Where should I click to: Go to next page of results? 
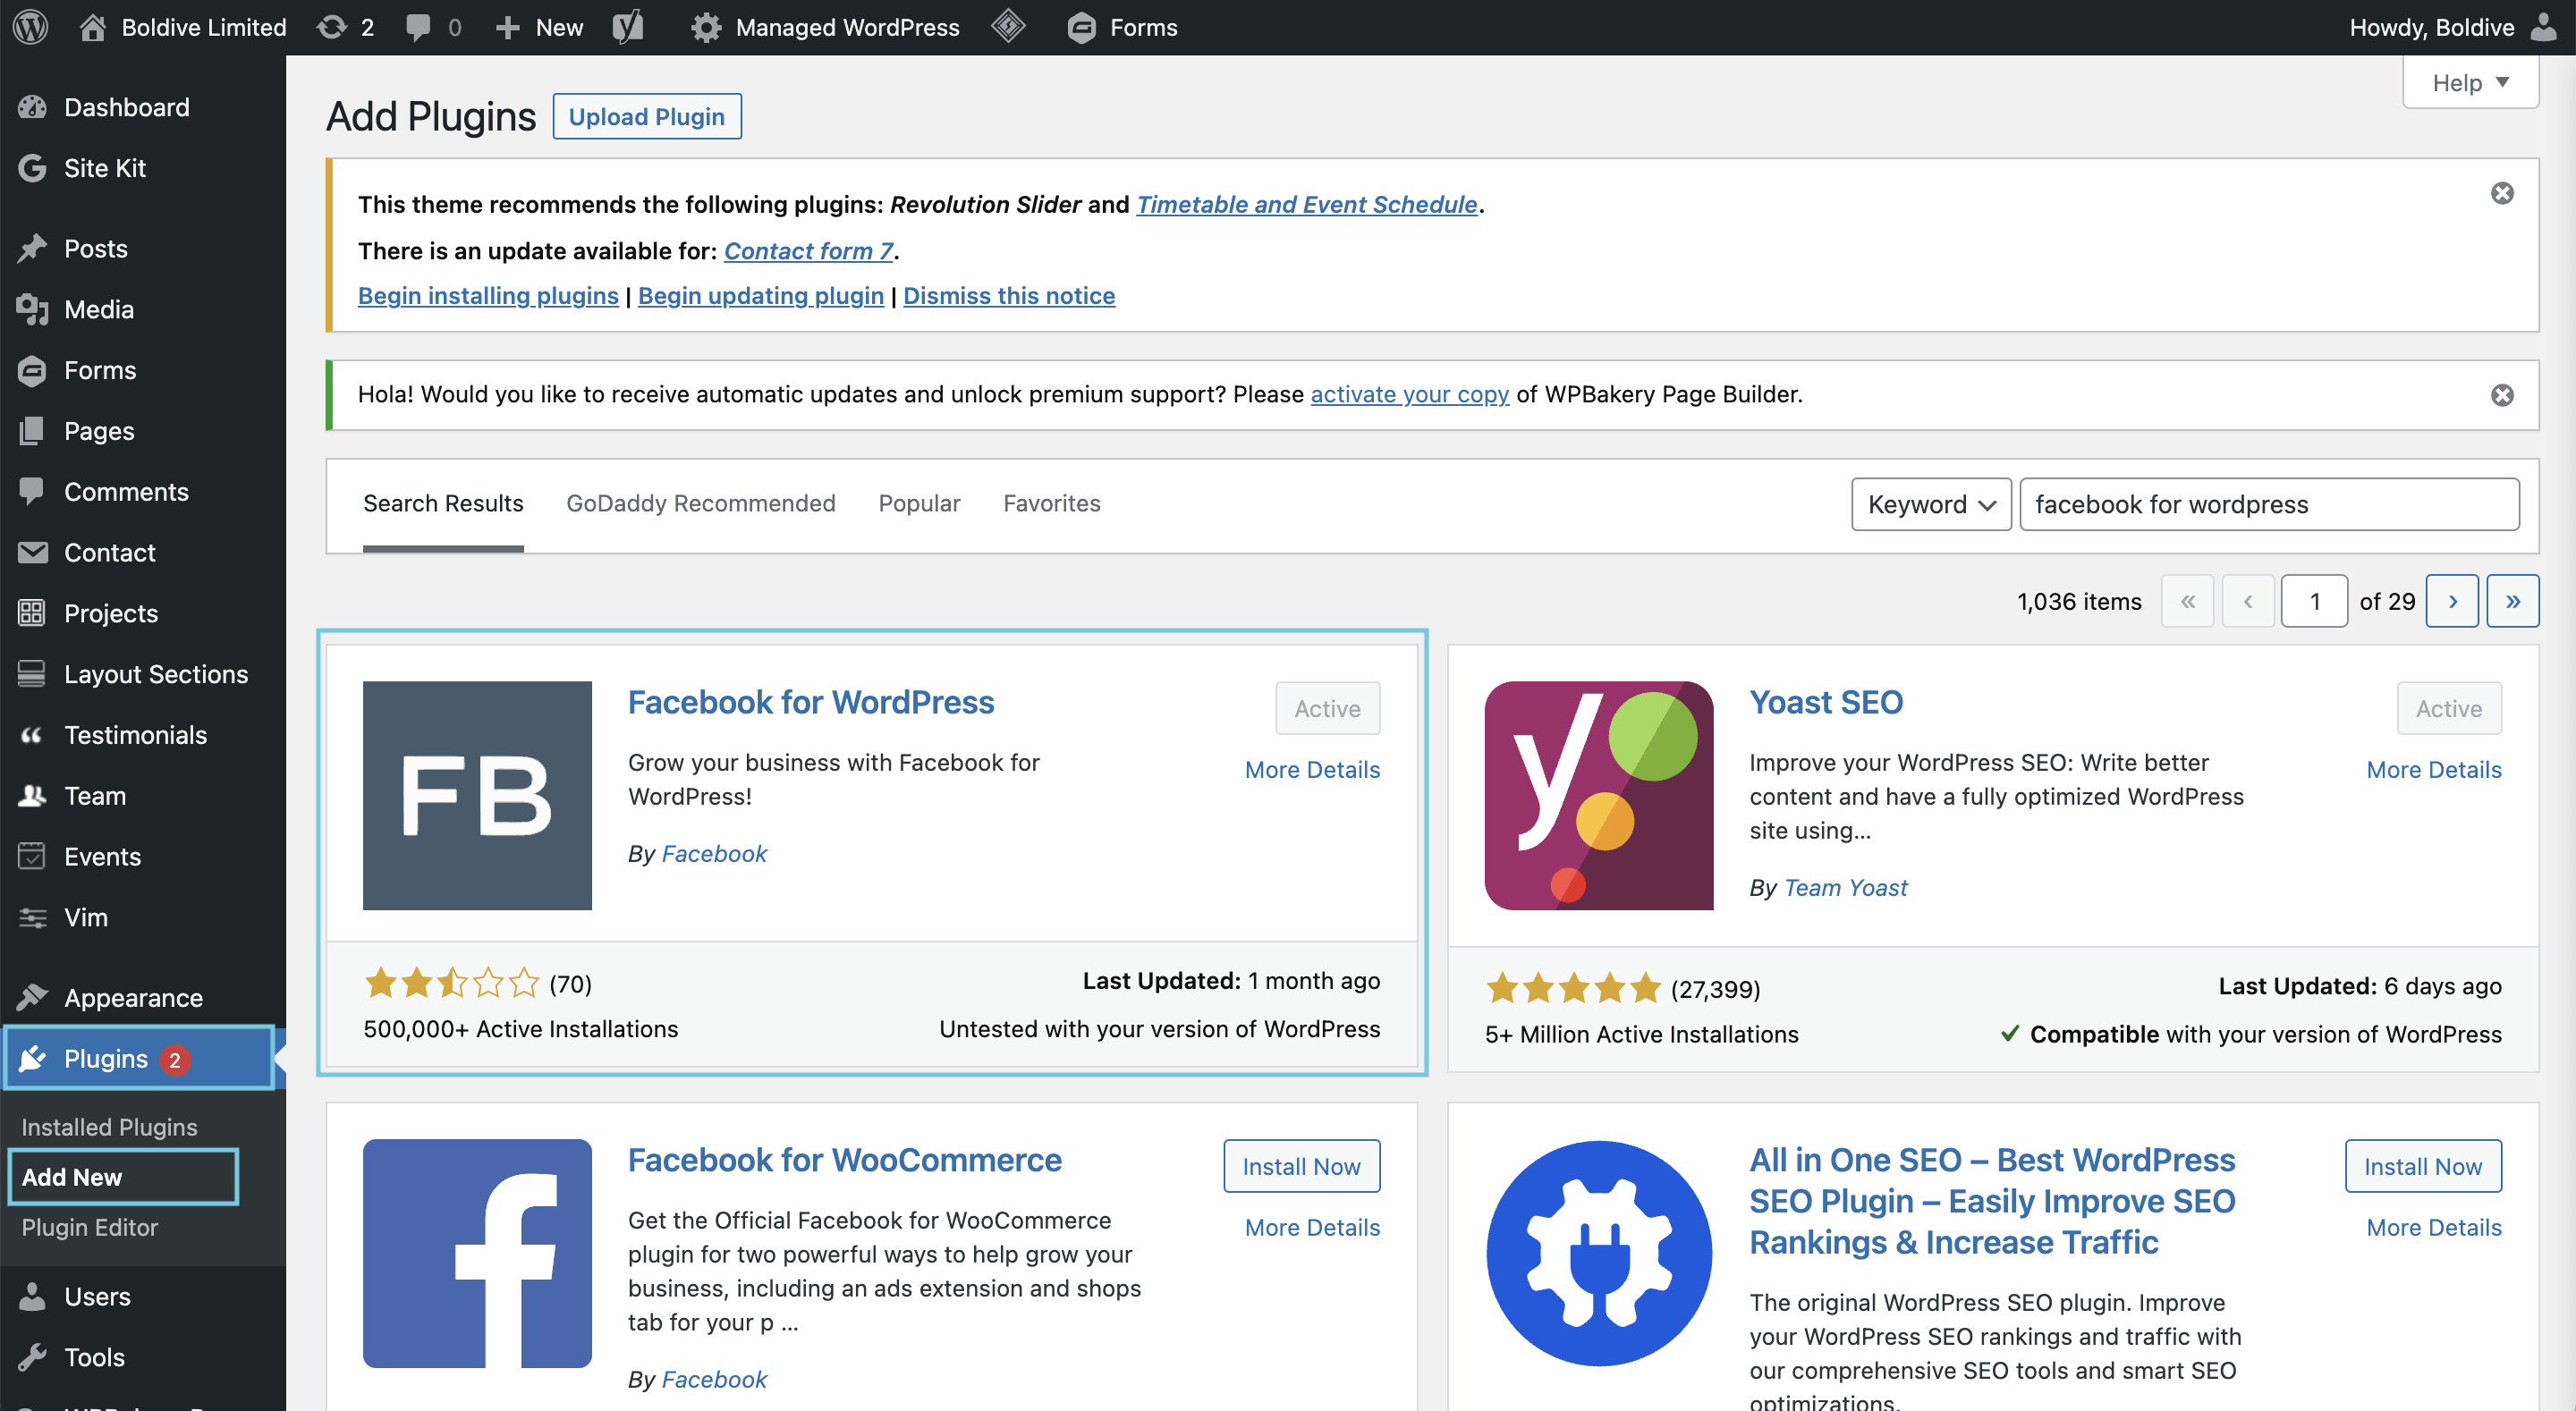point(2452,601)
